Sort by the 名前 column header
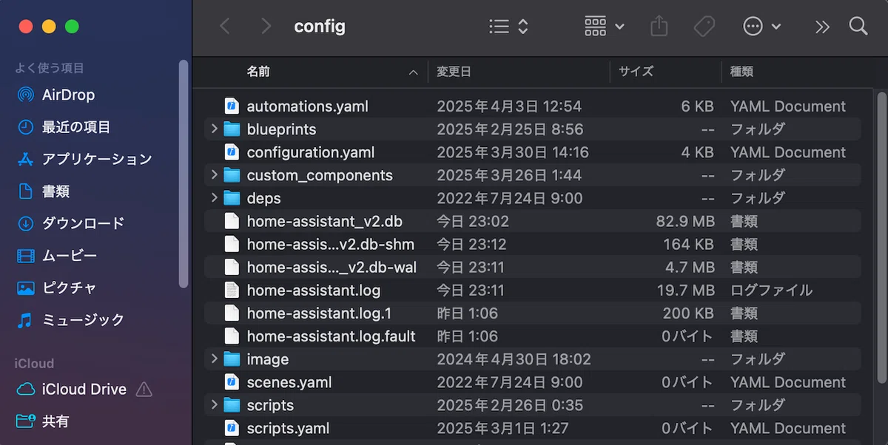This screenshot has height=445, width=888. (258, 72)
